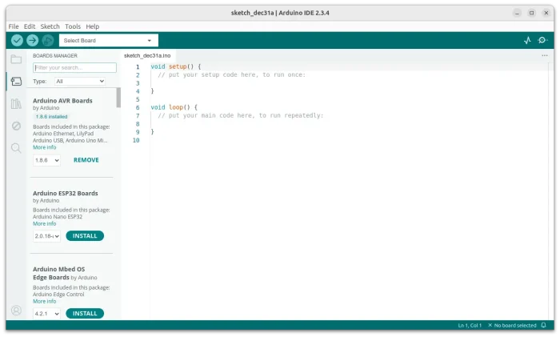
Task: Click the Ln 1, Col 1 status indicator
Action: [x=470, y=325]
